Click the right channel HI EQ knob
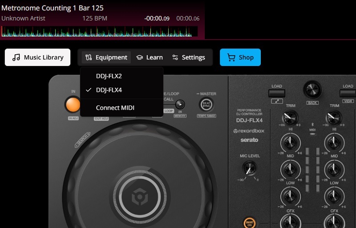356x228 pixels. tap(334, 143)
